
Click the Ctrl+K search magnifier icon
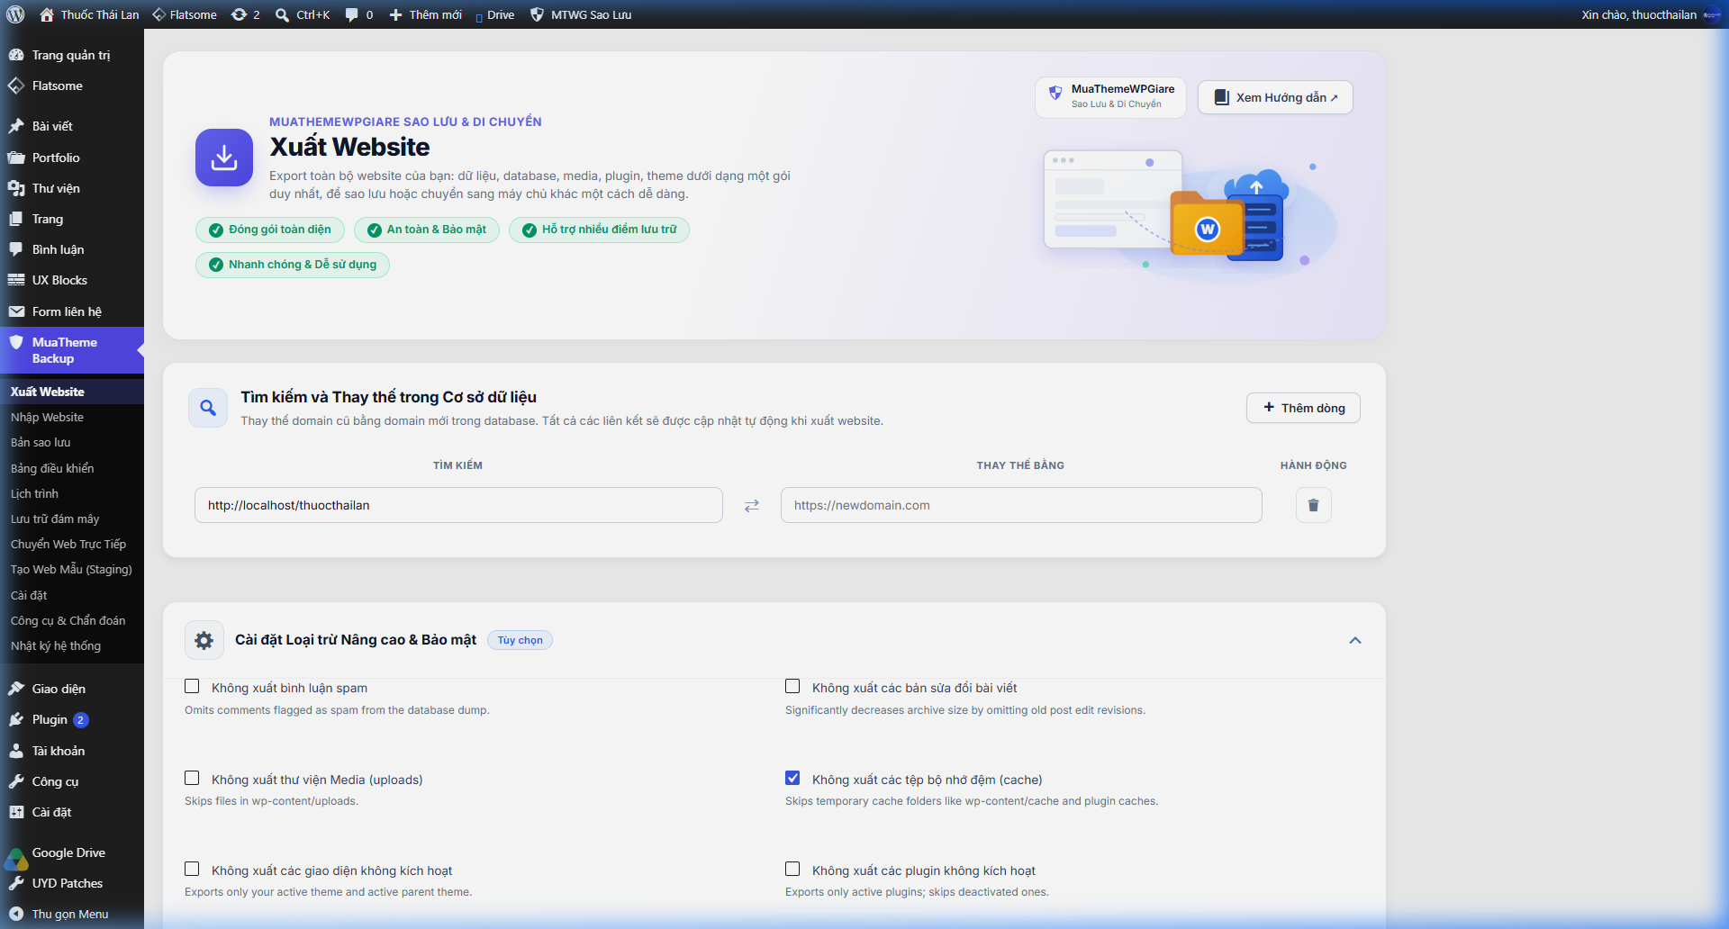pyautogui.click(x=282, y=15)
